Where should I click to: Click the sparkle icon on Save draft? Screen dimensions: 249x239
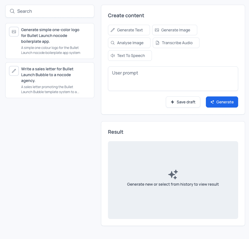(x=172, y=102)
